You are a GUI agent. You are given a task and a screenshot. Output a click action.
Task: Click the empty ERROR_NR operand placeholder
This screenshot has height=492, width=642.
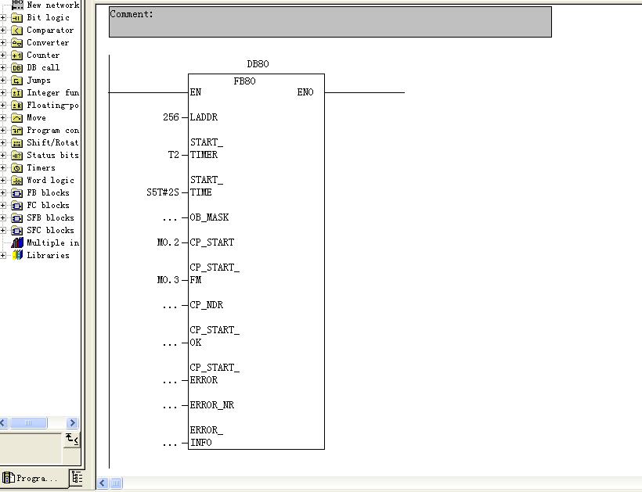[x=170, y=406]
